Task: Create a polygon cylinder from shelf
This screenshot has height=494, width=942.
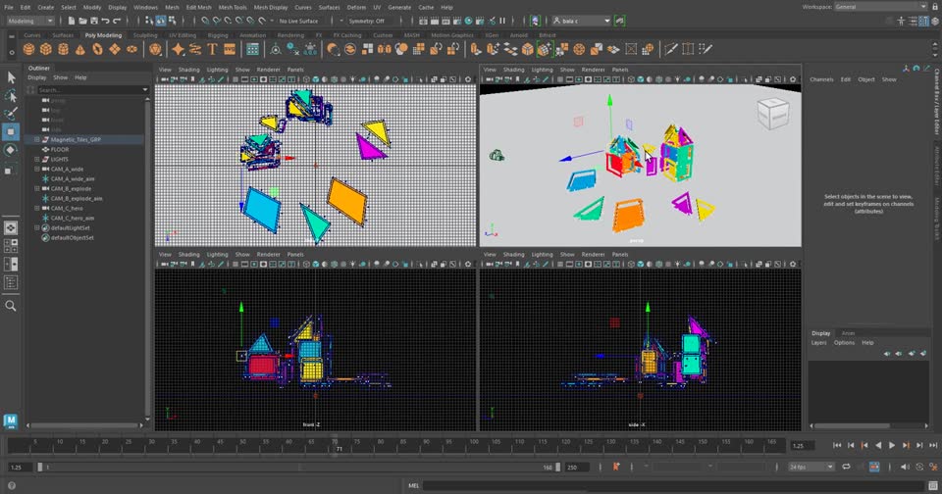Action: [x=63, y=49]
